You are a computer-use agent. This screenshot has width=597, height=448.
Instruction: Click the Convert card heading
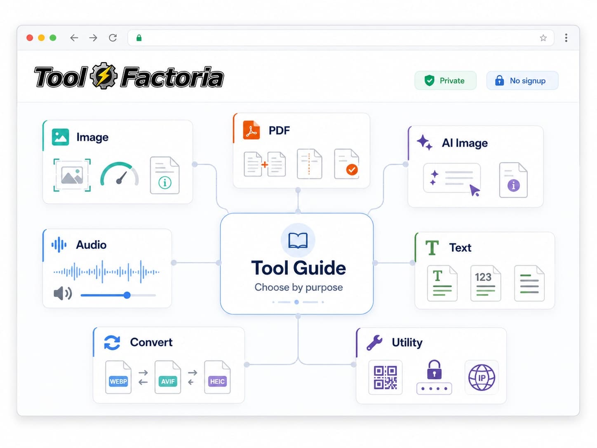click(x=151, y=342)
